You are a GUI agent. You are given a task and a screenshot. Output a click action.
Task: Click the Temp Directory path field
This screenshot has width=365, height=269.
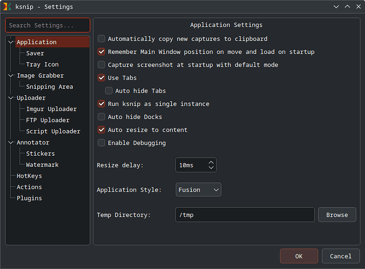(x=245, y=215)
